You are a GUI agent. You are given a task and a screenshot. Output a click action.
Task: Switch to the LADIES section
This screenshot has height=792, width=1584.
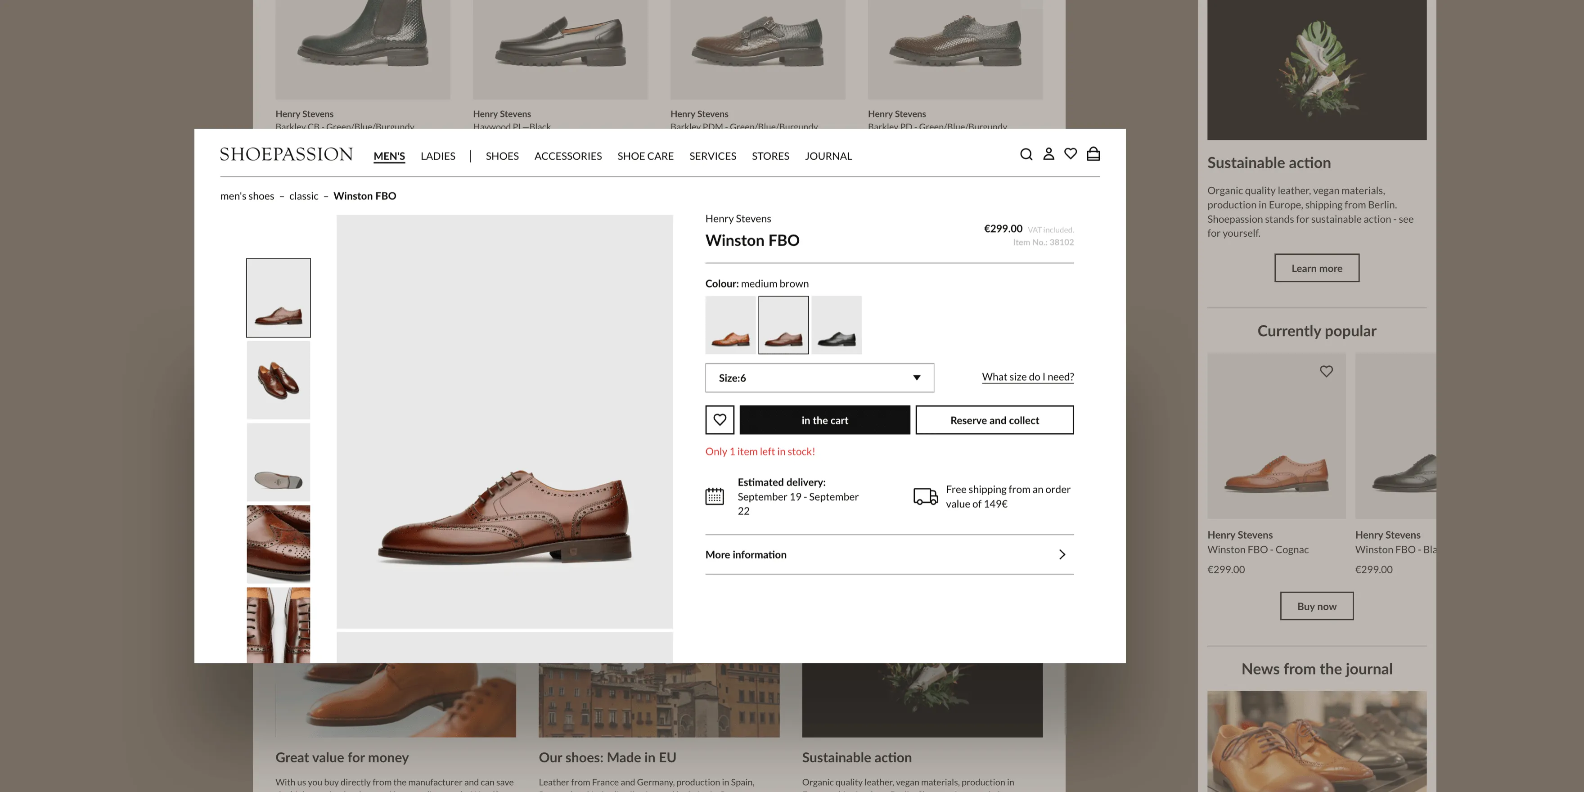(438, 156)
